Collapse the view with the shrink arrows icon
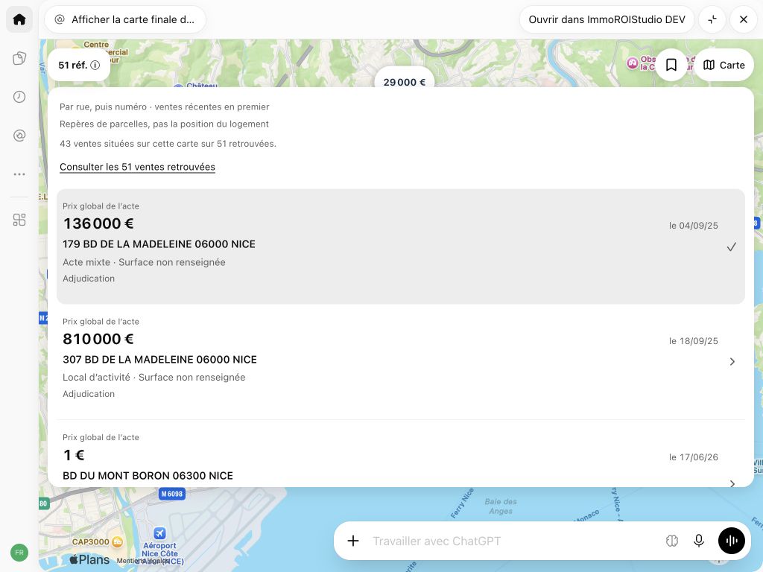This screenshot has height=572, width=763. (x=712, y=19)
